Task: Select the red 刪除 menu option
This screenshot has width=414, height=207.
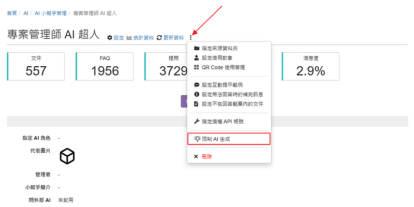Action: coord(206,156)
